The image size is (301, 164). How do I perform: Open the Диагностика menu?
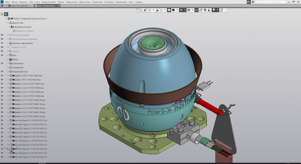[85, 2]
